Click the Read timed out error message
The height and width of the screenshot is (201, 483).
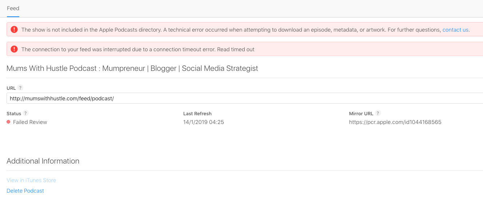[138, 49]
